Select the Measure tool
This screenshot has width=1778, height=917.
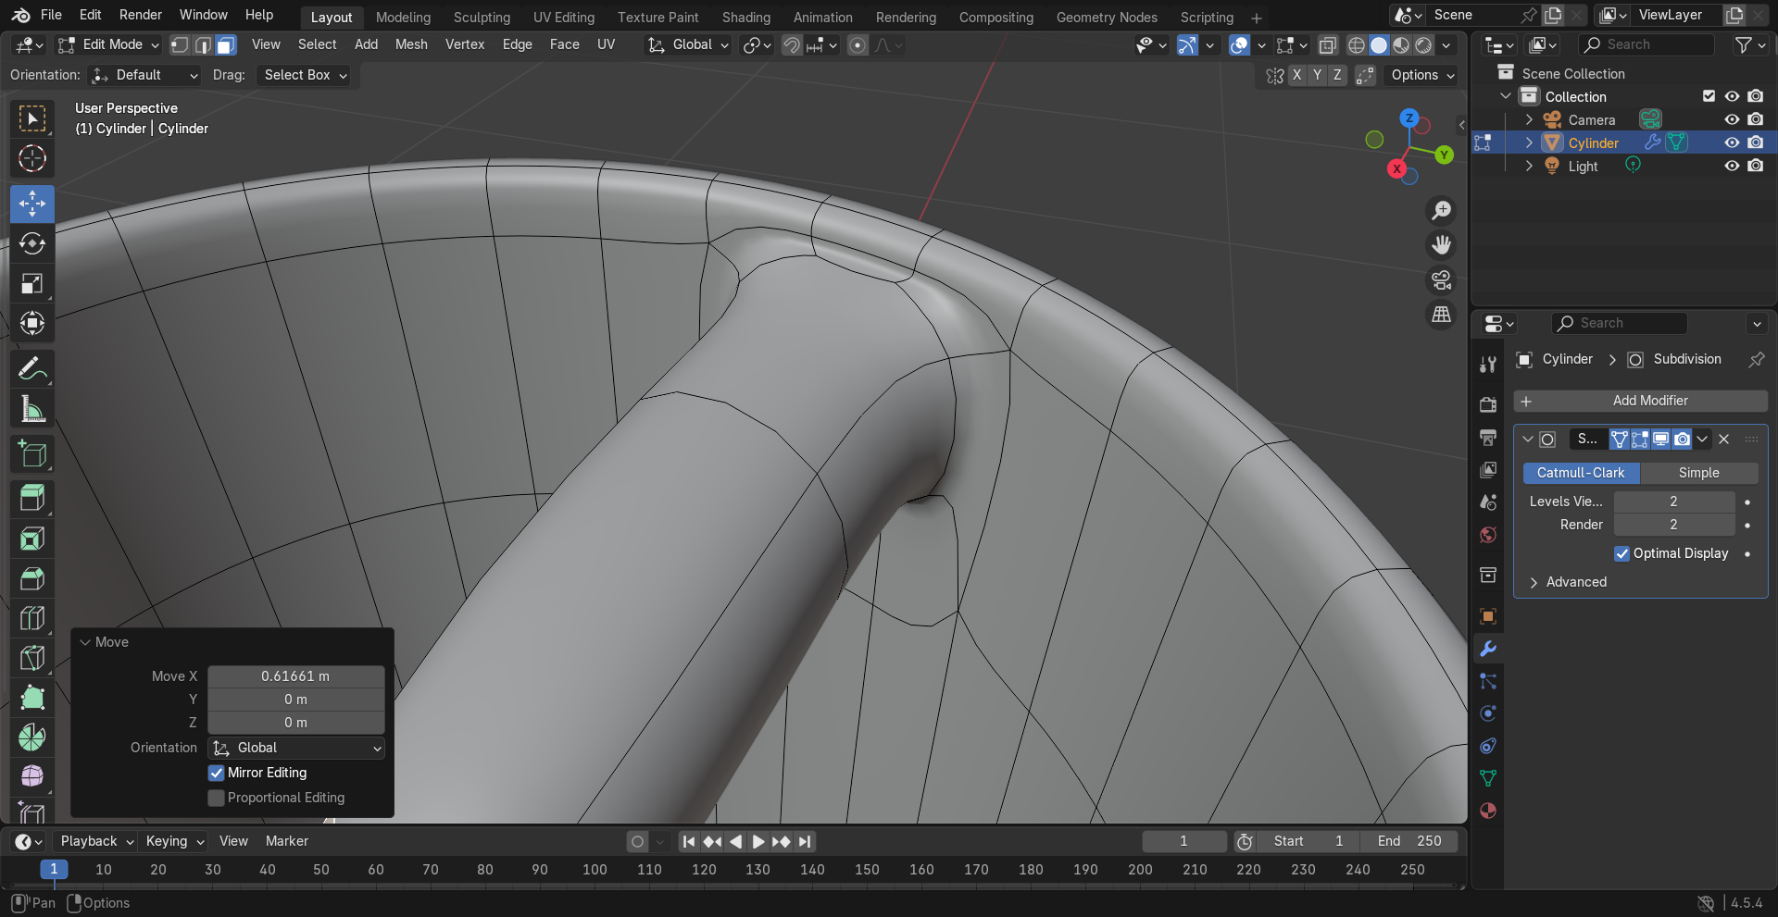32,409
